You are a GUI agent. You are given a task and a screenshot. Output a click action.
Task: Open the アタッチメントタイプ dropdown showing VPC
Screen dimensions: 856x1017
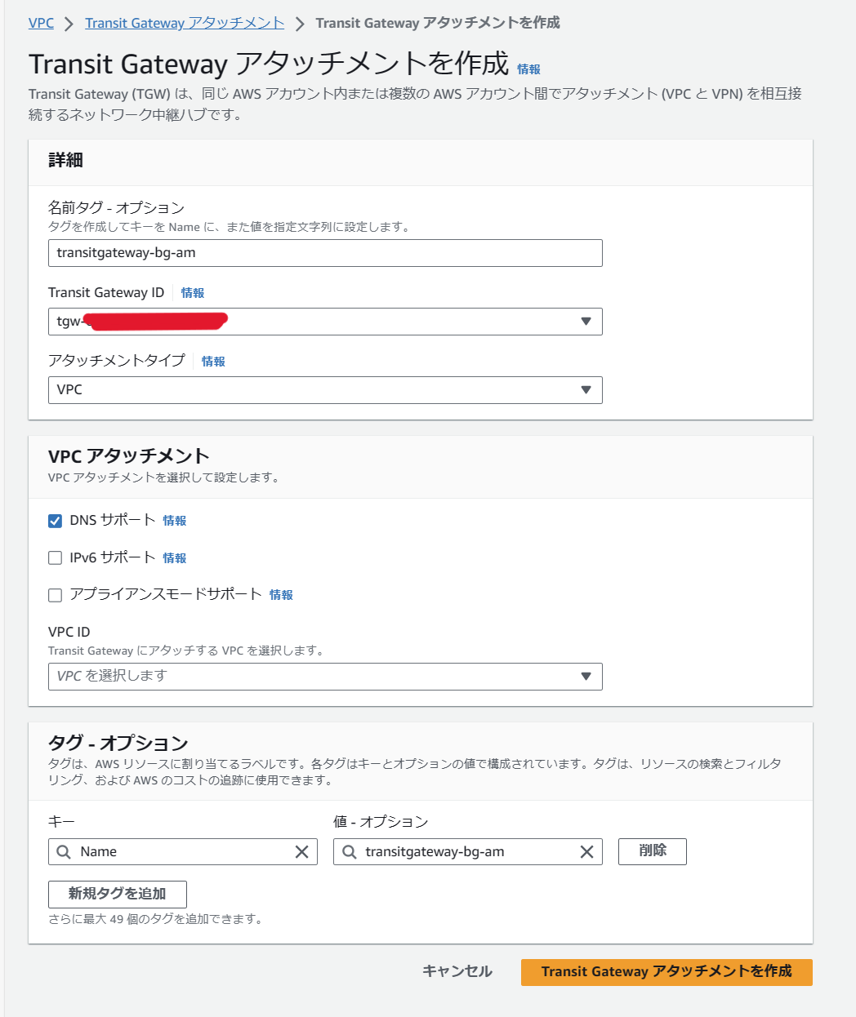tap(325, 390)
